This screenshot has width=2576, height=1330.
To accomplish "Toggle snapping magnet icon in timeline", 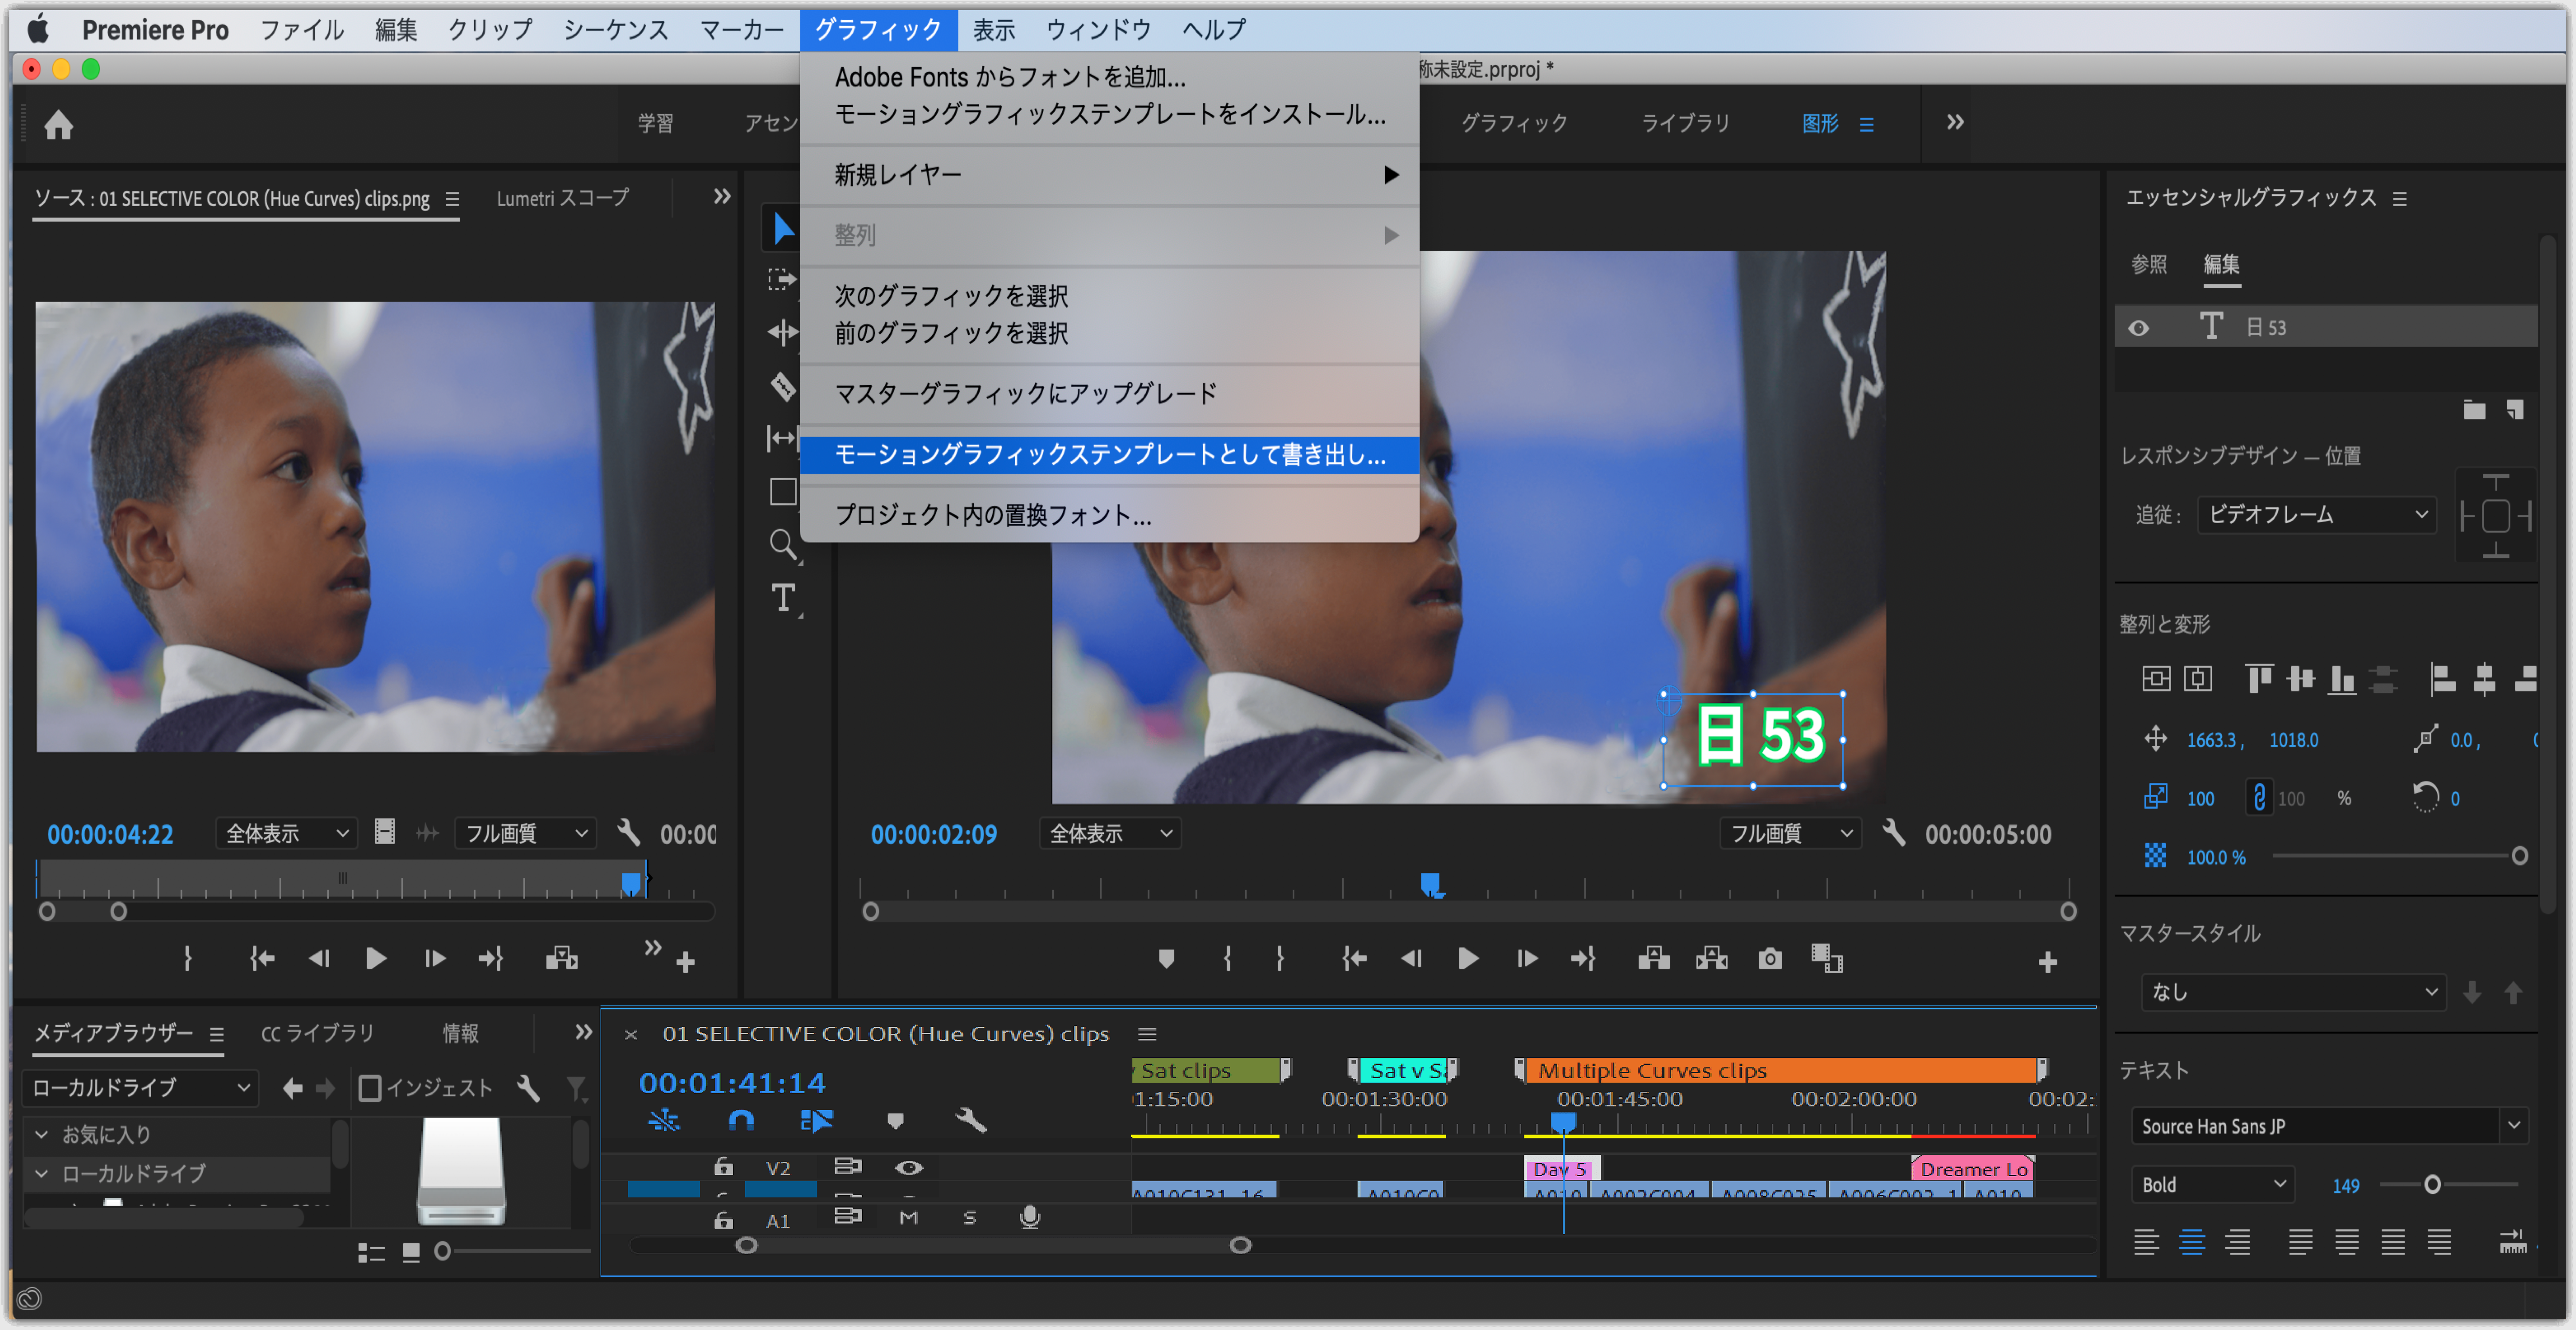I will point(741,1121).
